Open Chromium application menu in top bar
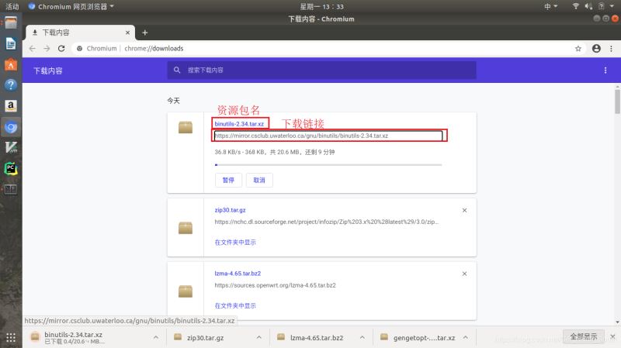 71,6
